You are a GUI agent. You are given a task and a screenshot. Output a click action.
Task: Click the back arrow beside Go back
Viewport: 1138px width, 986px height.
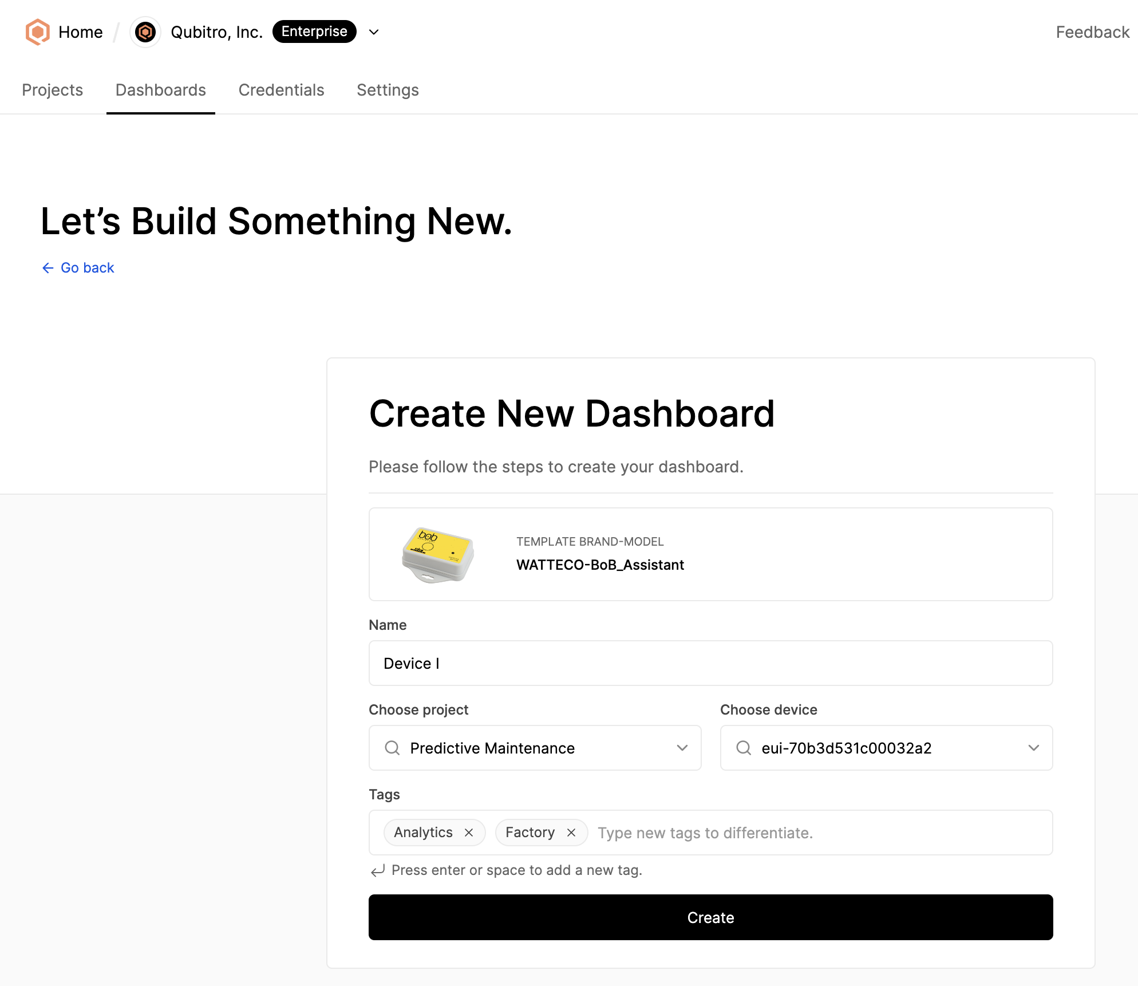(x=48, y=267)
